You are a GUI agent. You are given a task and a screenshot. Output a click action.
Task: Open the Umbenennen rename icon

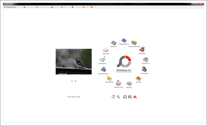click(102, 59)
